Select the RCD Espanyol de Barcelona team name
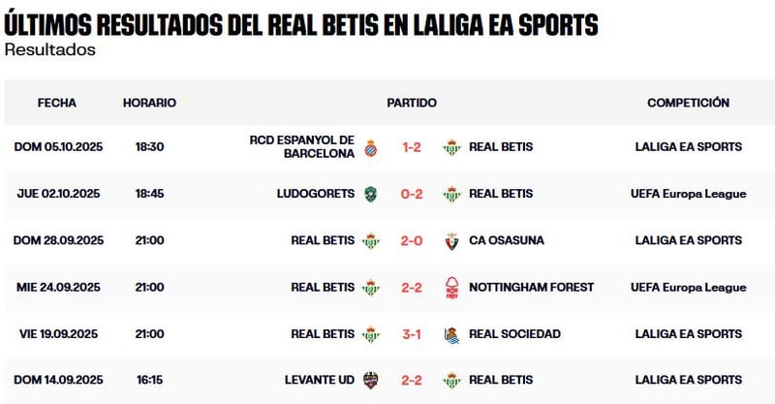Image resolution: width=775 pixels, height=404 pixels. pyautogui.click(x=301, y=147)
